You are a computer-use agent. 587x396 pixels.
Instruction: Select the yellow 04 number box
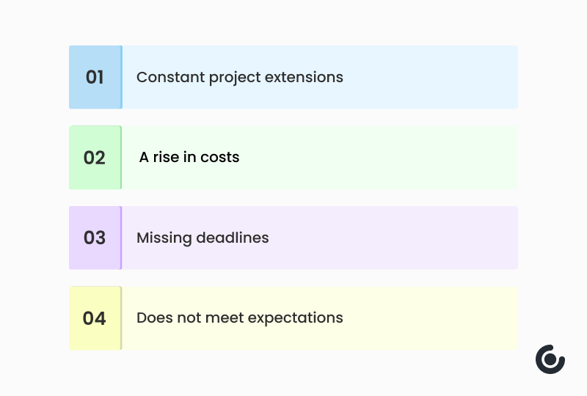click(95, 318)
